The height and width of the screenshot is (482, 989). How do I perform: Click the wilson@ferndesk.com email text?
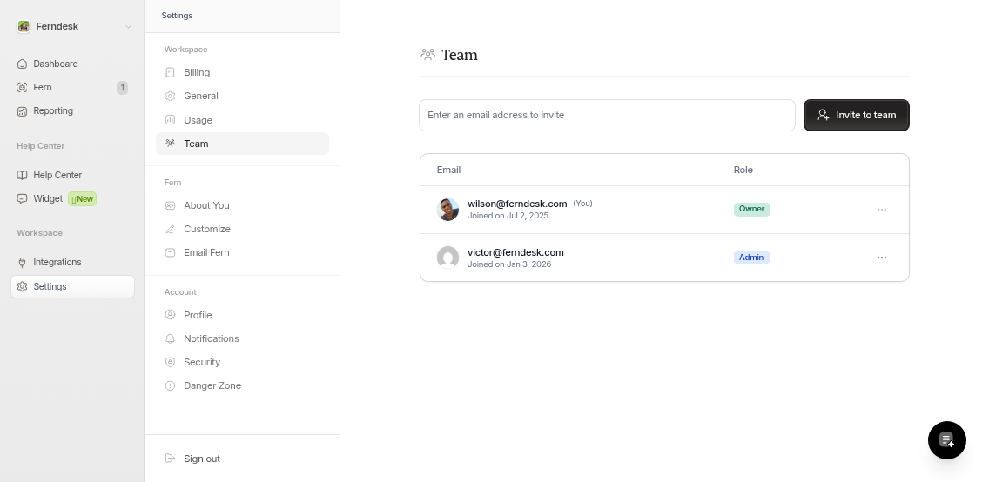tap(517, 204)
